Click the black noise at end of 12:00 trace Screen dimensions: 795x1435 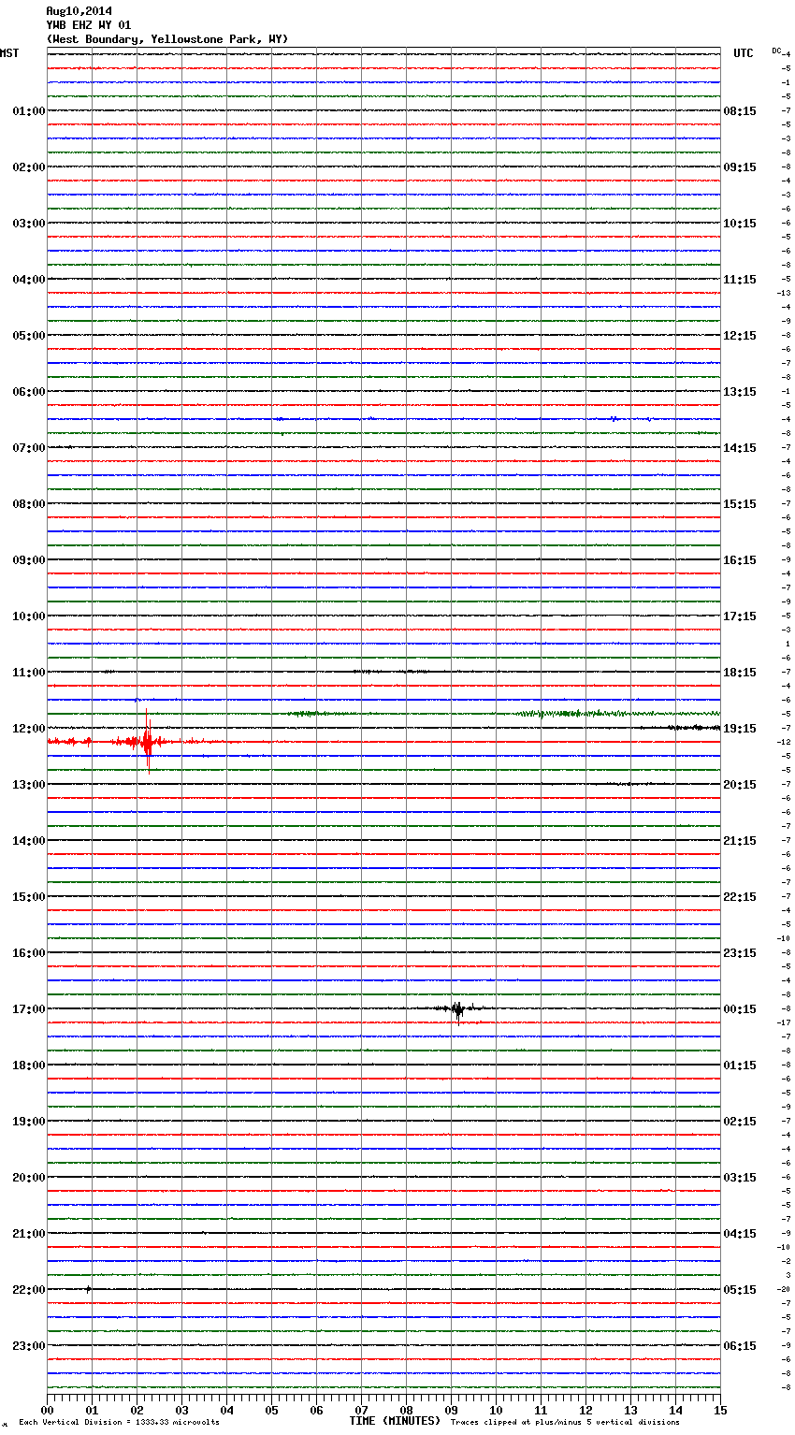click(692, 728)
